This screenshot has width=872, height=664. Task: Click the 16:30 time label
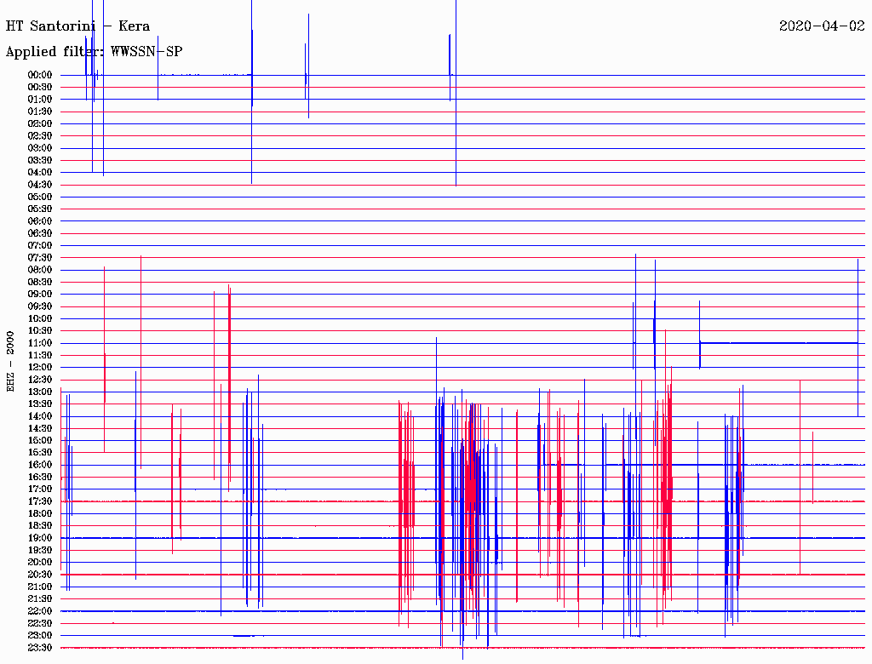pyautogui.click(x=40, y=478)
